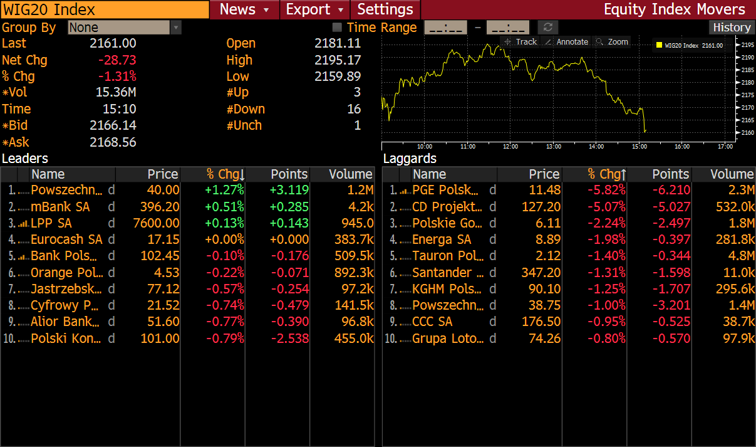Click the volume bar icon beside Alior Bank…
Image resolution: width=756 pixels, height=447 pixels.
point(24,322)
